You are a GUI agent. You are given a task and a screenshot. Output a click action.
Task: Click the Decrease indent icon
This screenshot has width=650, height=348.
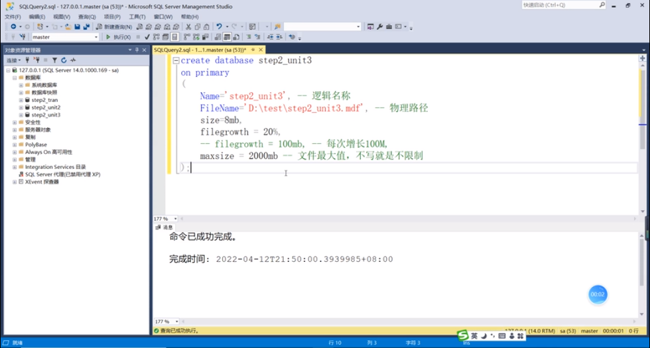271,37
